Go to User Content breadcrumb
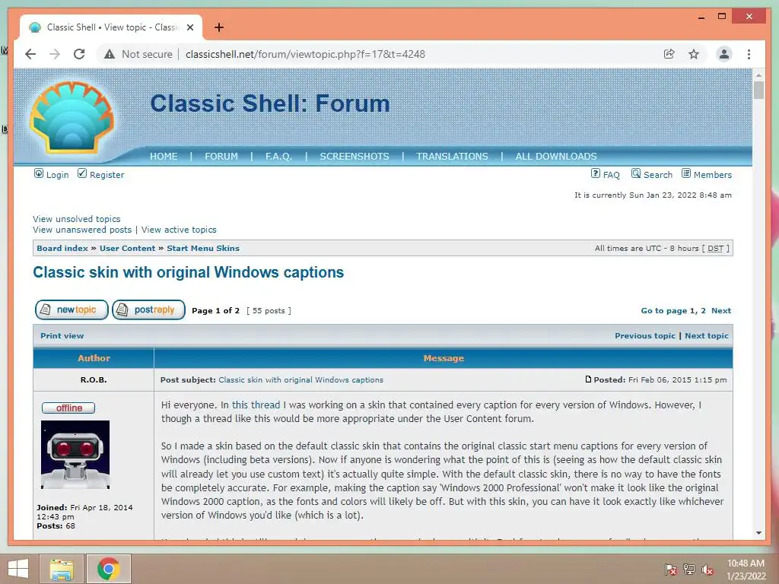 tap(127, 249)
